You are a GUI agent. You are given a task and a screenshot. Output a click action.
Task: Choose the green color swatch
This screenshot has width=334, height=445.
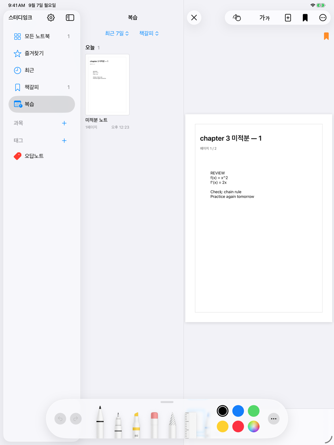point(253,411)
